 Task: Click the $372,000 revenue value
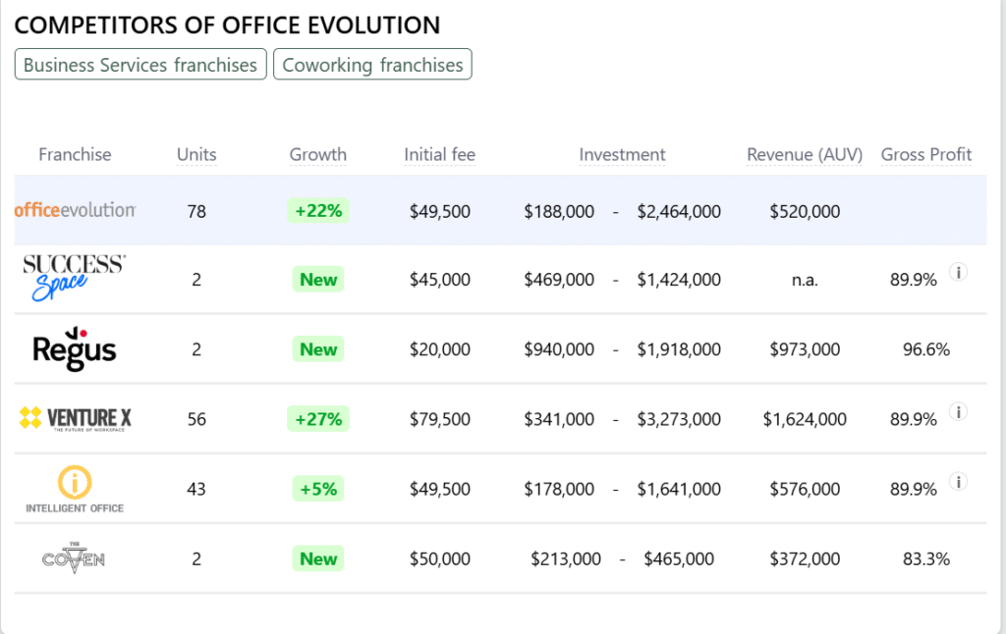[x=805, y=559]
